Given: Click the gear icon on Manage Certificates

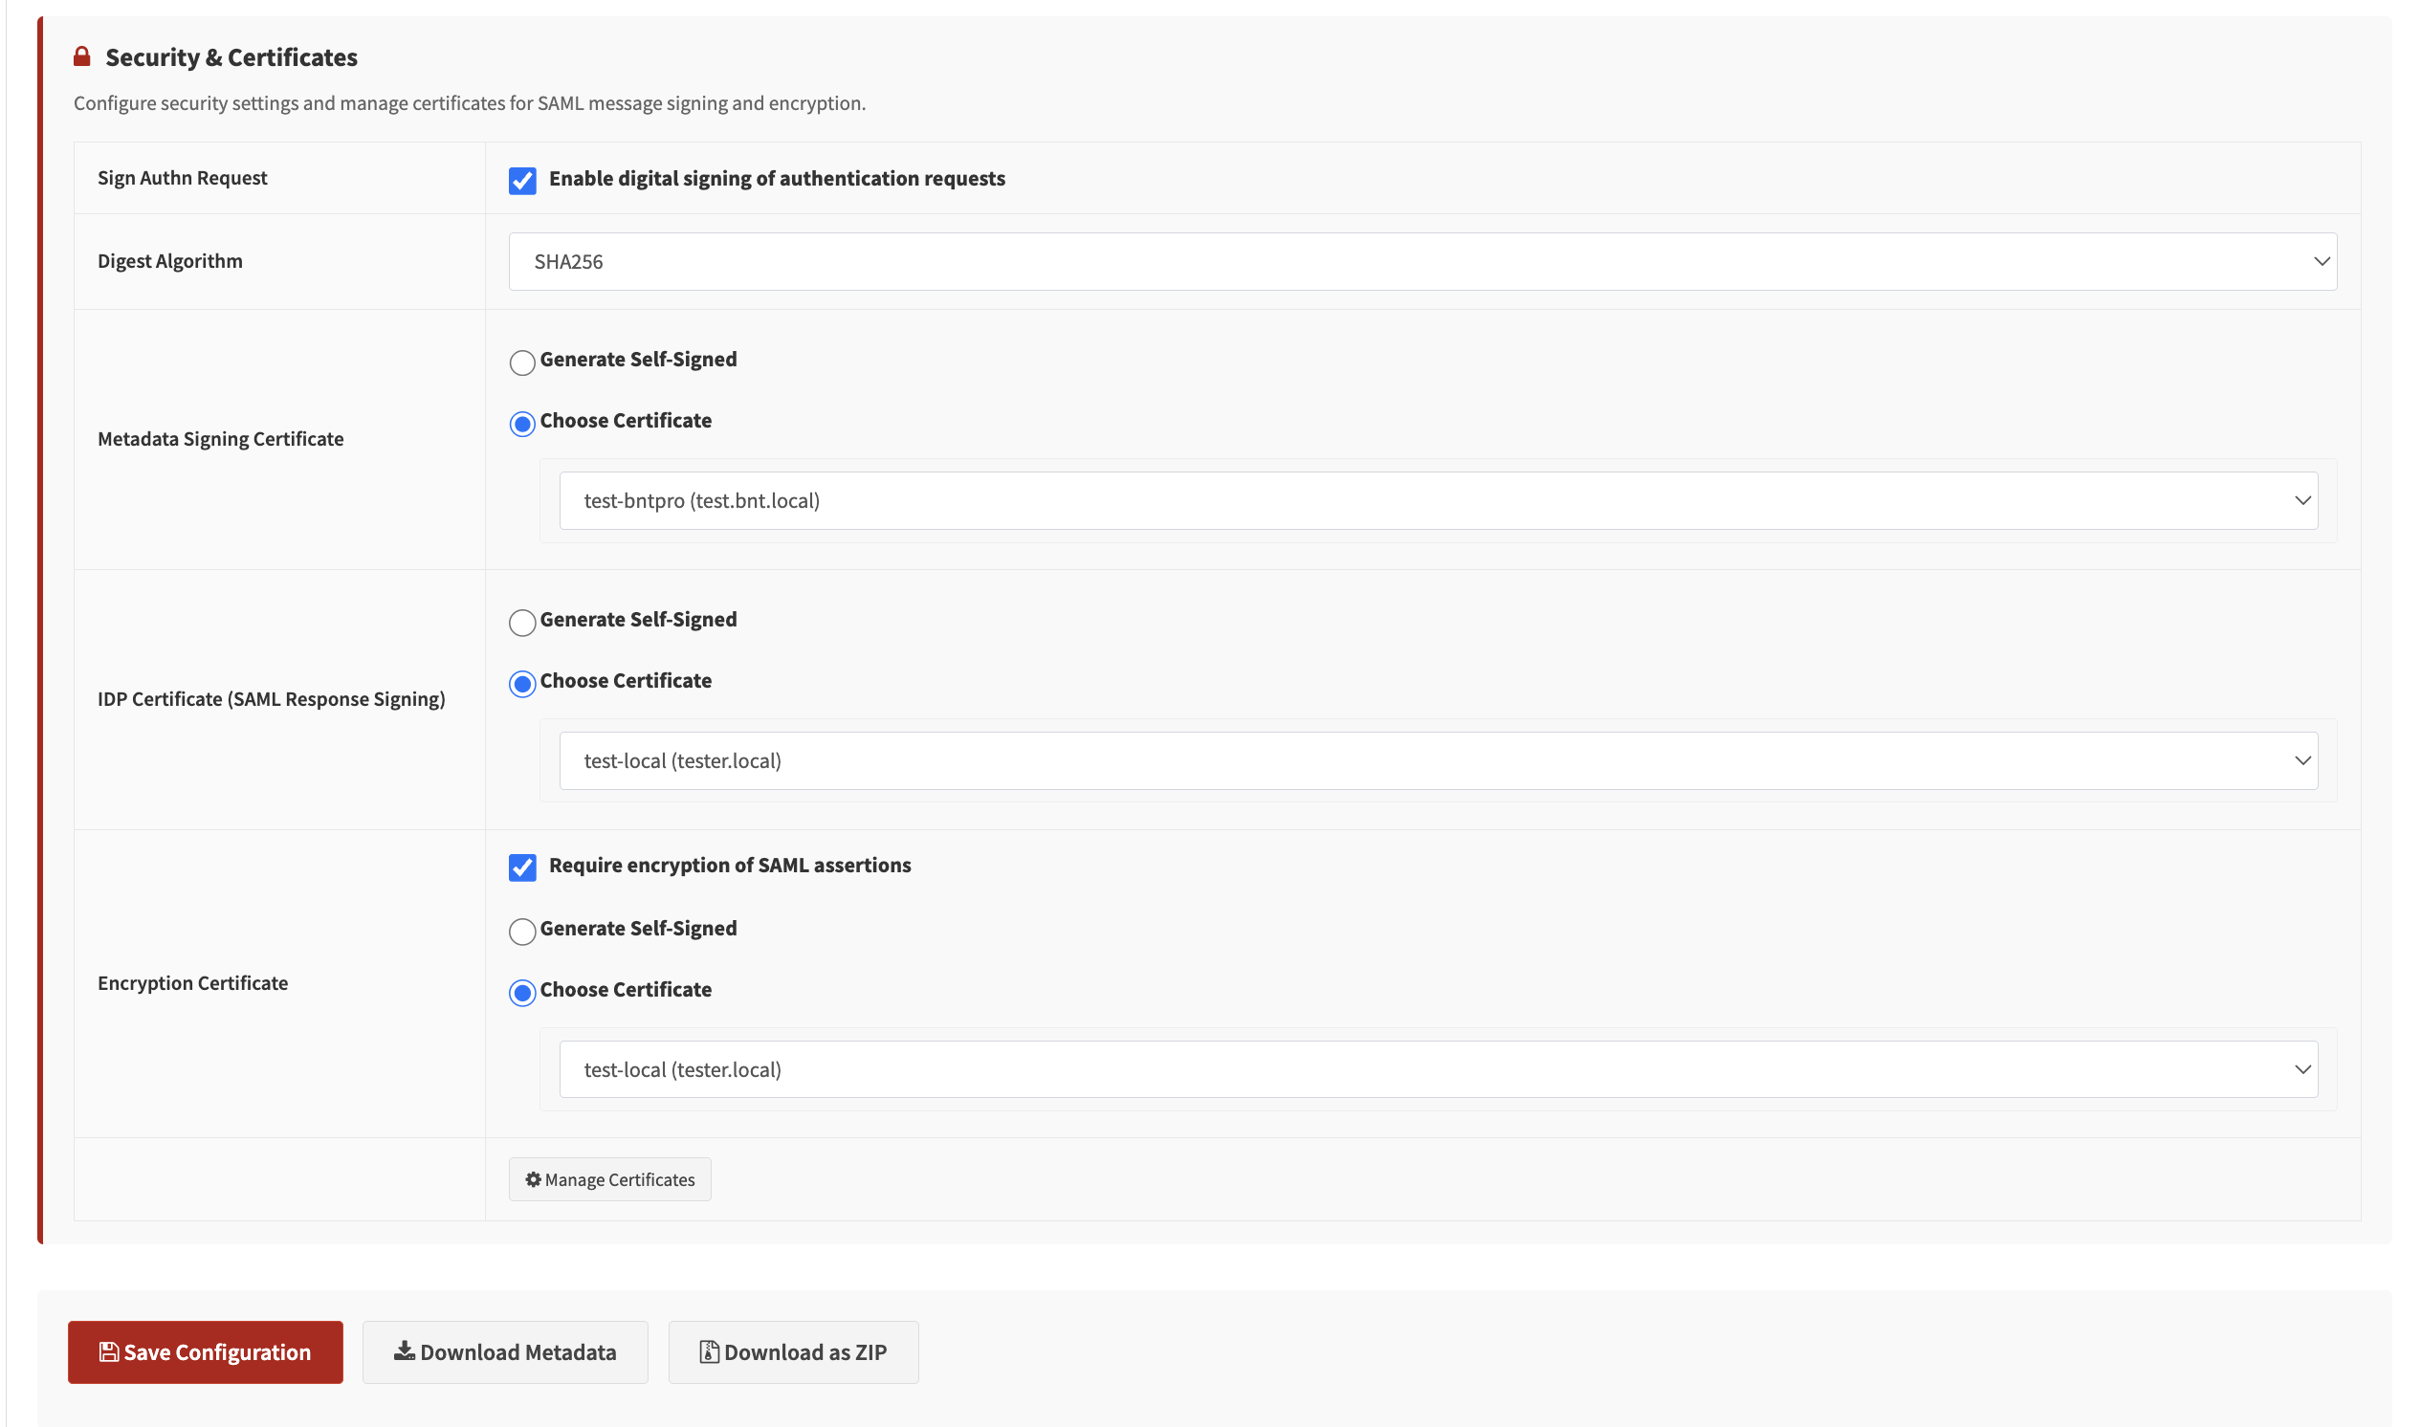Looking at the screenshot, I should 534,1179.
